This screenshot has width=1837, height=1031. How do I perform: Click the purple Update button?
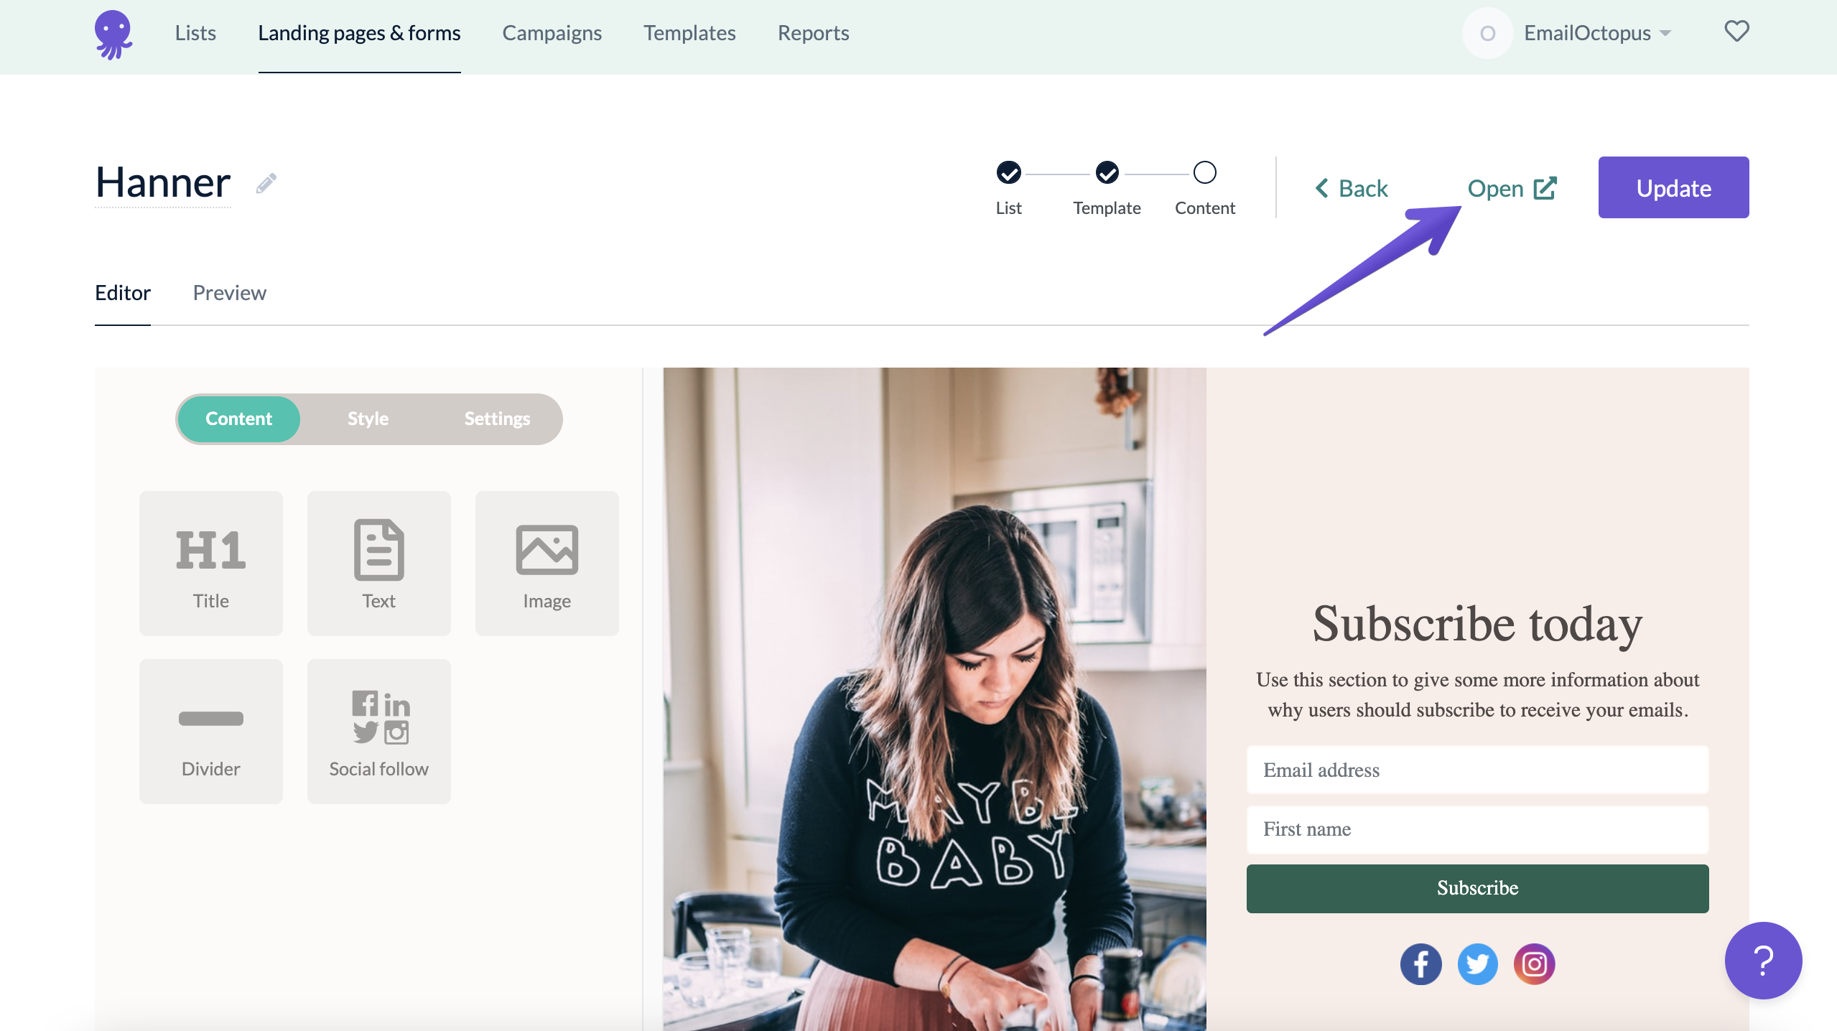(x=1673, y=187)
